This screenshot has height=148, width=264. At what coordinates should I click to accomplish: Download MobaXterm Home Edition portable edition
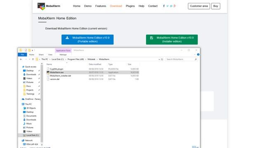point(87,39)
